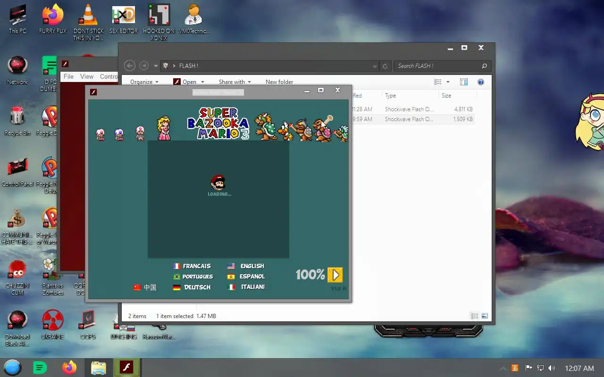Select the Firefox shortcut on the desktop

click(x=53, y=20)
